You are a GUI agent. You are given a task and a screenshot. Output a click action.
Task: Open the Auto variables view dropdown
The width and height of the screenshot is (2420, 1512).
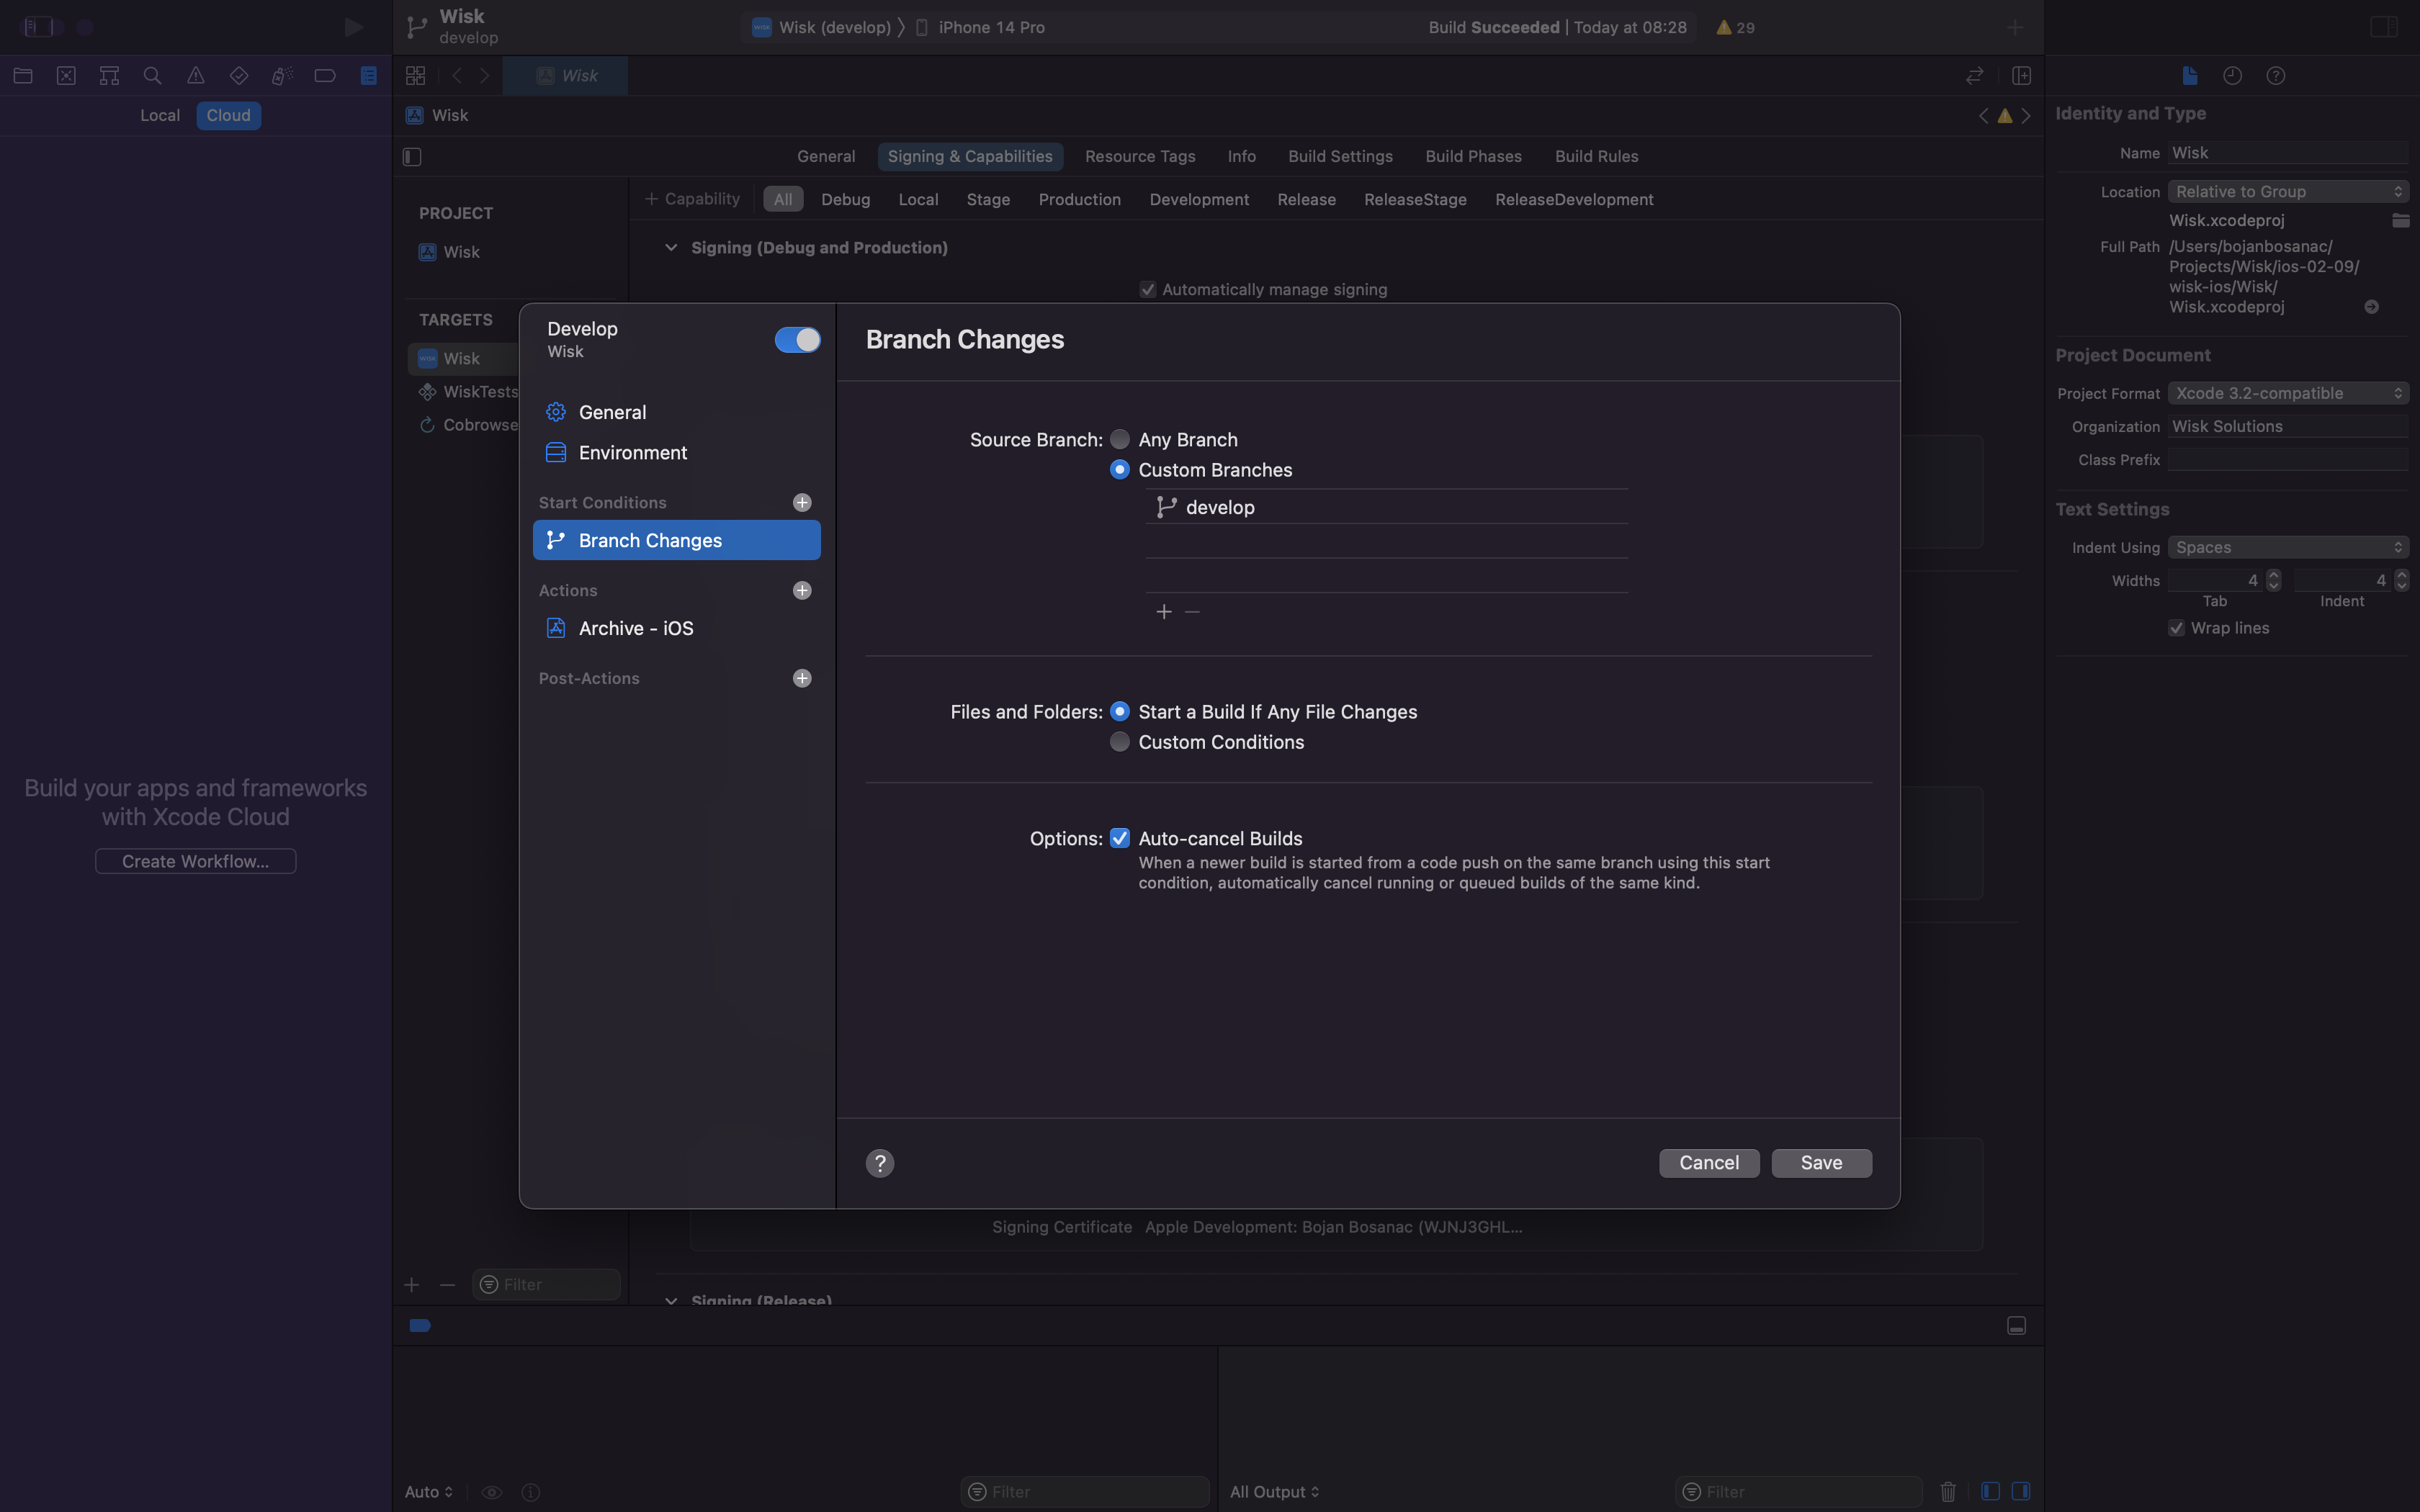pos(429,1491)
